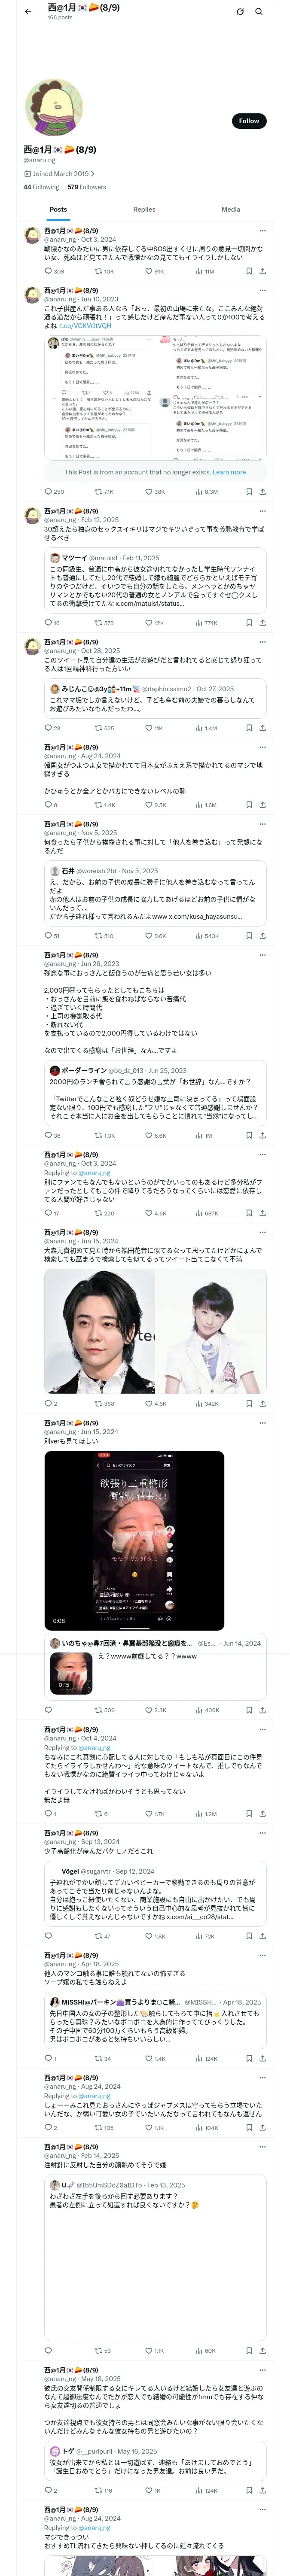Viewport: 290px width, 2576px height.
Task: Repost the first post showing 10K reposts
Action: coord(104,271)
